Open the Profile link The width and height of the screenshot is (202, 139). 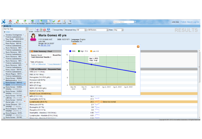(183, 22)
